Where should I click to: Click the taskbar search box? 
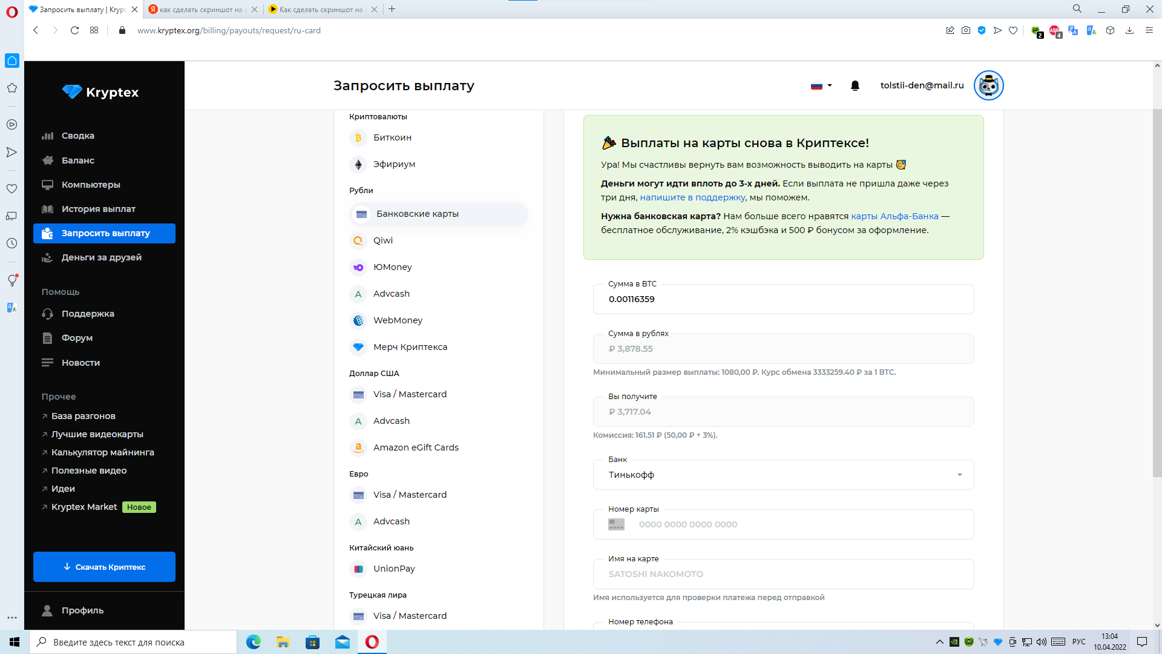[133, 642]
